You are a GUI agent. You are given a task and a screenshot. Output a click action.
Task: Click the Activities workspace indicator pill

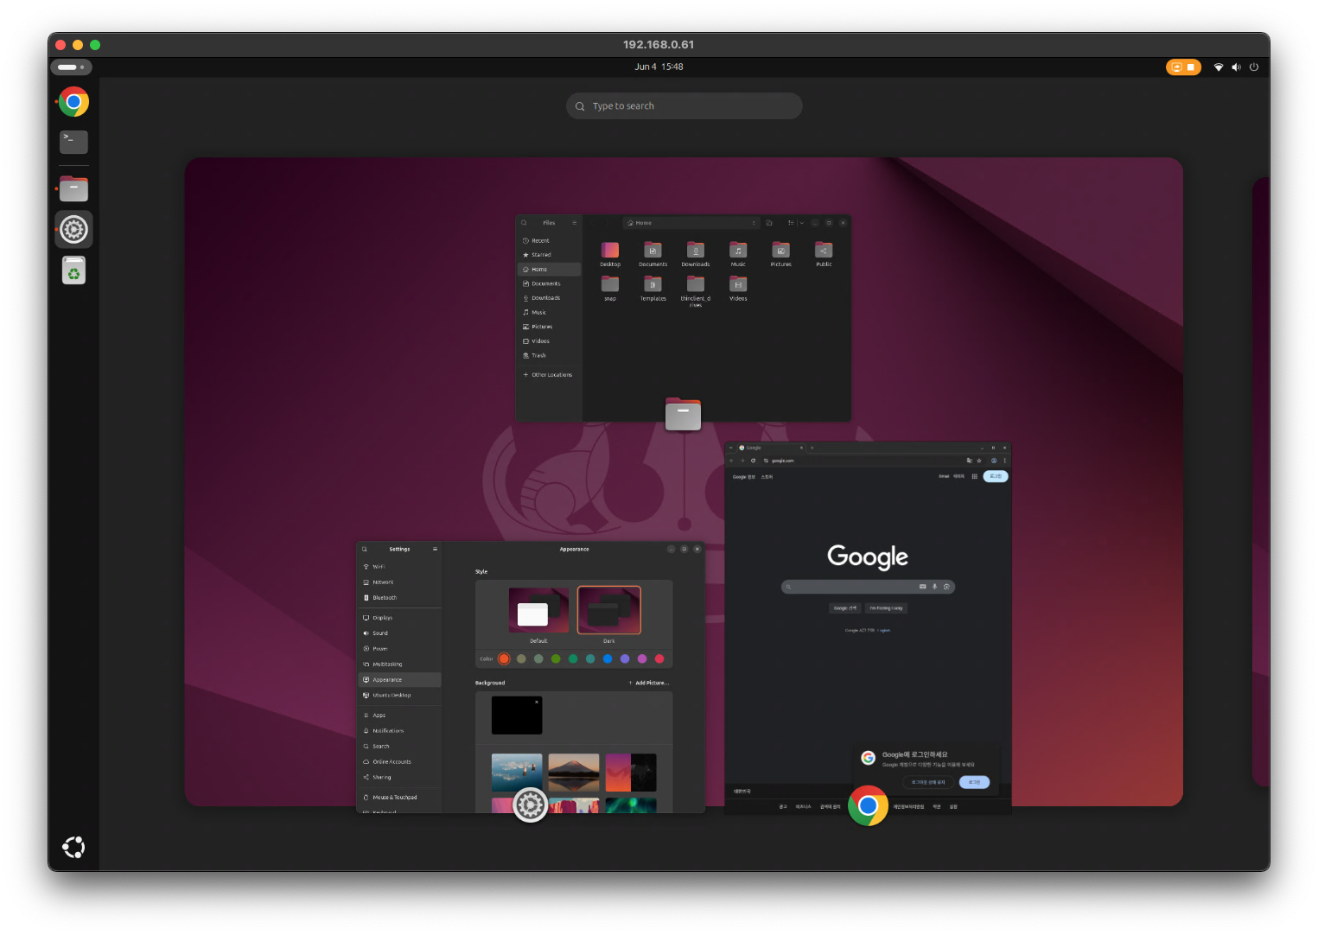[71, 67]
